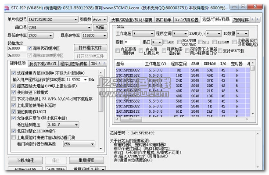269x175 pixels.
Task: Open the 引脚数 Auto dropdown
Action: (x=100, y=19)
